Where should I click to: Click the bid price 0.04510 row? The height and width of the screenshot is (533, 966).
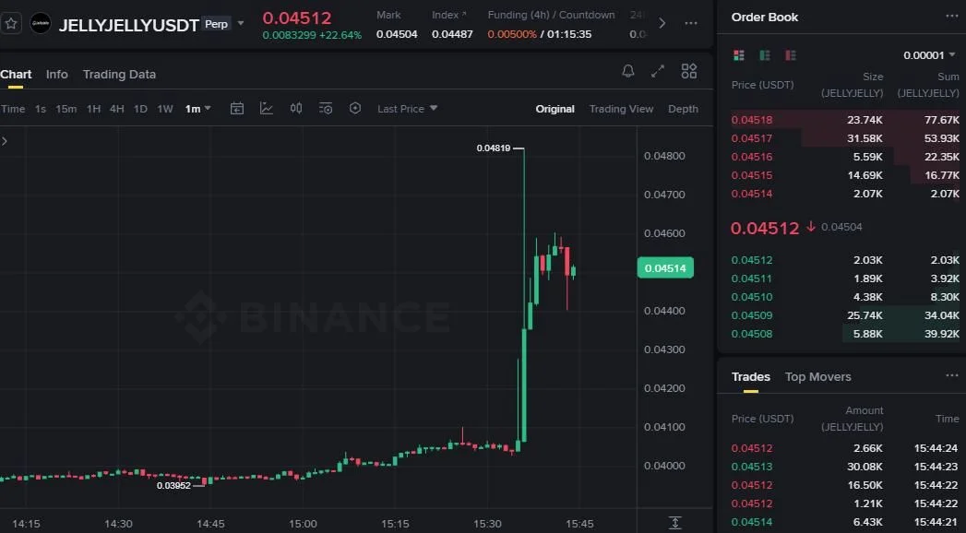tap(845, 297)
